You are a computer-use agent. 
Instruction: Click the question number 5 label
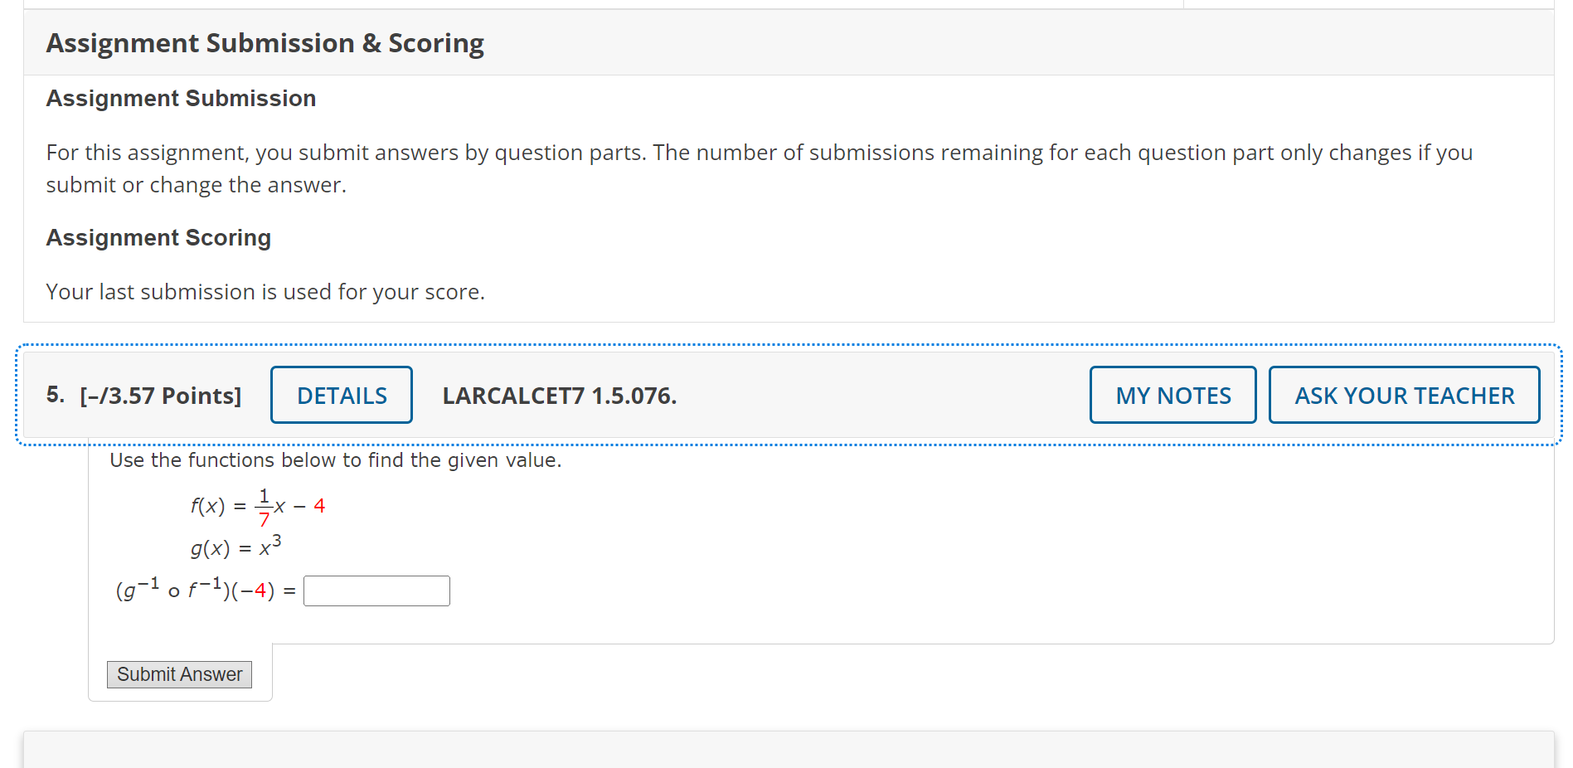click(x=55, y=394)
